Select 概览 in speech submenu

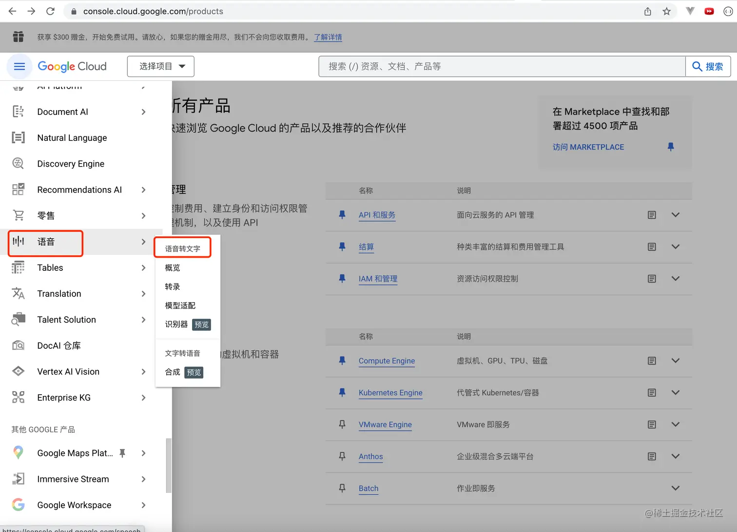pos(173,267)
